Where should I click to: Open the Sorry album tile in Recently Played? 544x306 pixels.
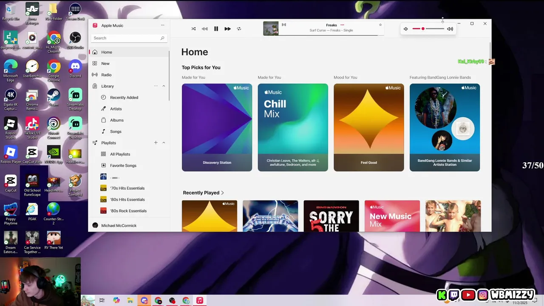pos(331,216)
